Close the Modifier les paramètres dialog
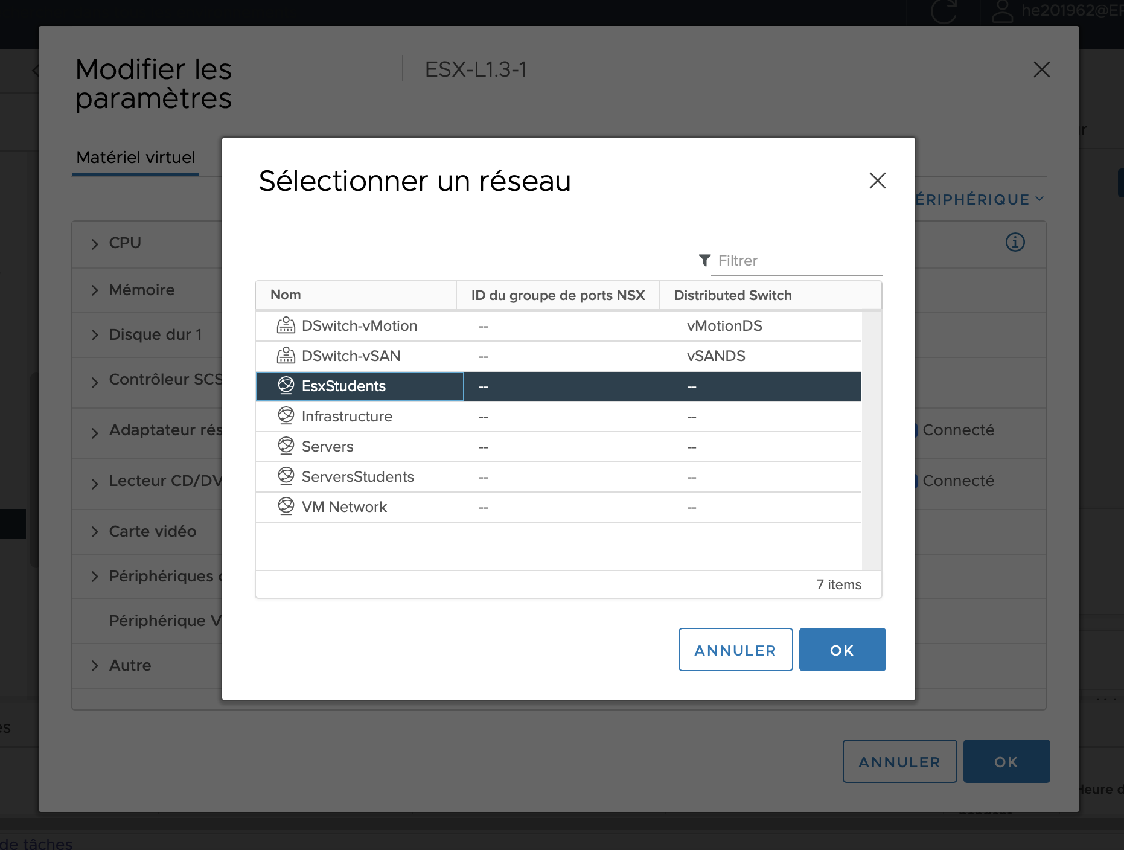The image size is (1124, 850). click(1041, 69)
